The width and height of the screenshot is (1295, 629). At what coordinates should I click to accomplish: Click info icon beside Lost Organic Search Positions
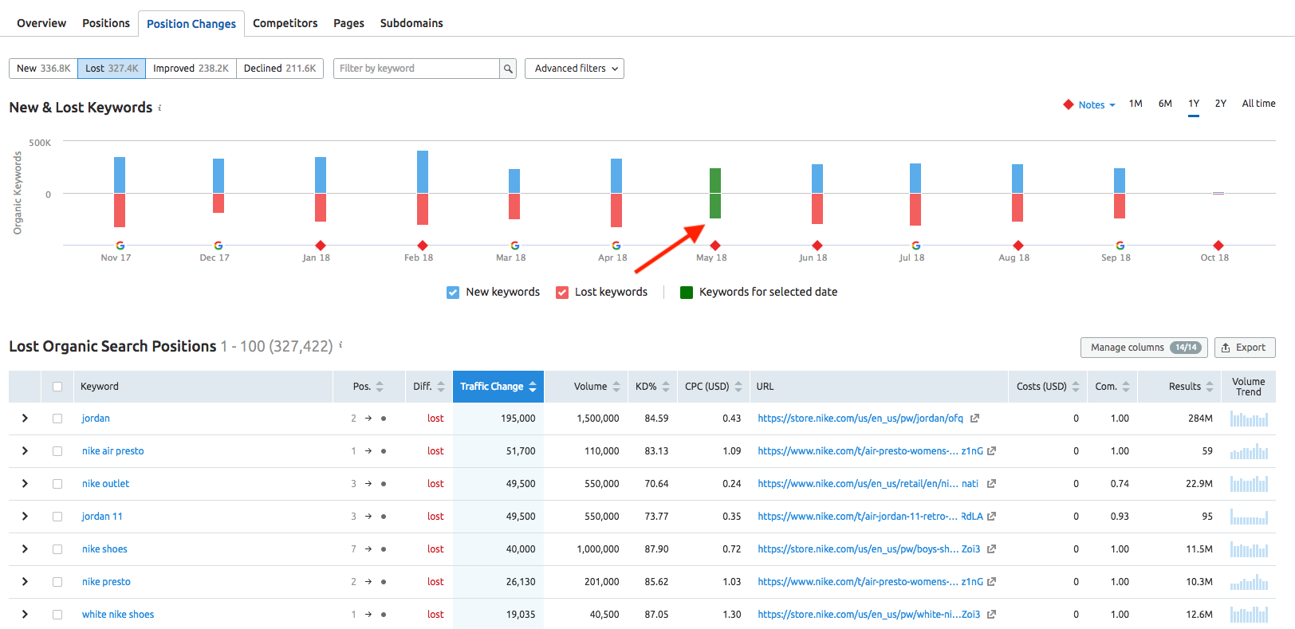(340, 345)
